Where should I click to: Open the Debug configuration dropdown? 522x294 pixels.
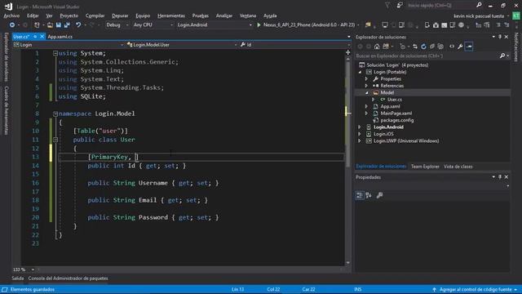(x=117, y=25)
